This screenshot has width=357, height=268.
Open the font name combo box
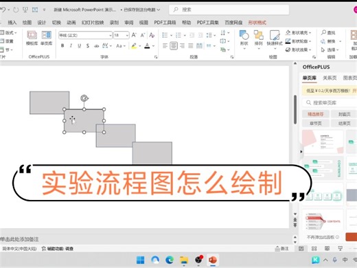[85, 35]
